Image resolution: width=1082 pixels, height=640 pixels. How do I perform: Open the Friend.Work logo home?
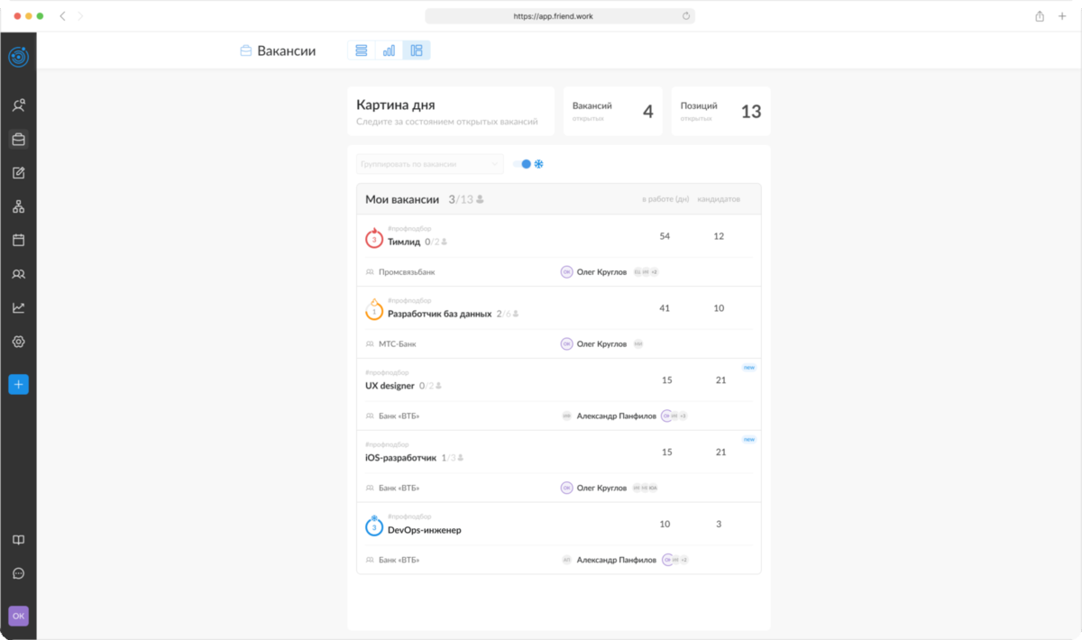tap(18, 57)
